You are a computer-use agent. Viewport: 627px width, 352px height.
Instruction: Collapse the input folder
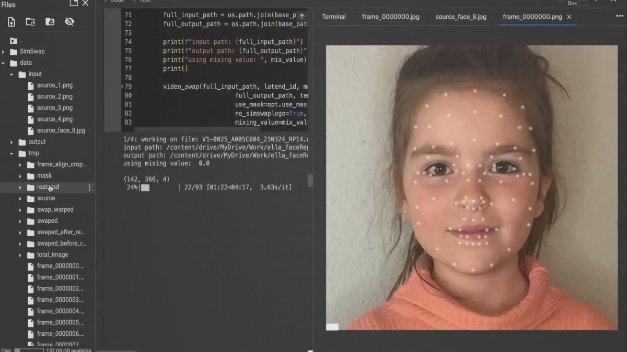pyautogui.click(x=11, y=75)
